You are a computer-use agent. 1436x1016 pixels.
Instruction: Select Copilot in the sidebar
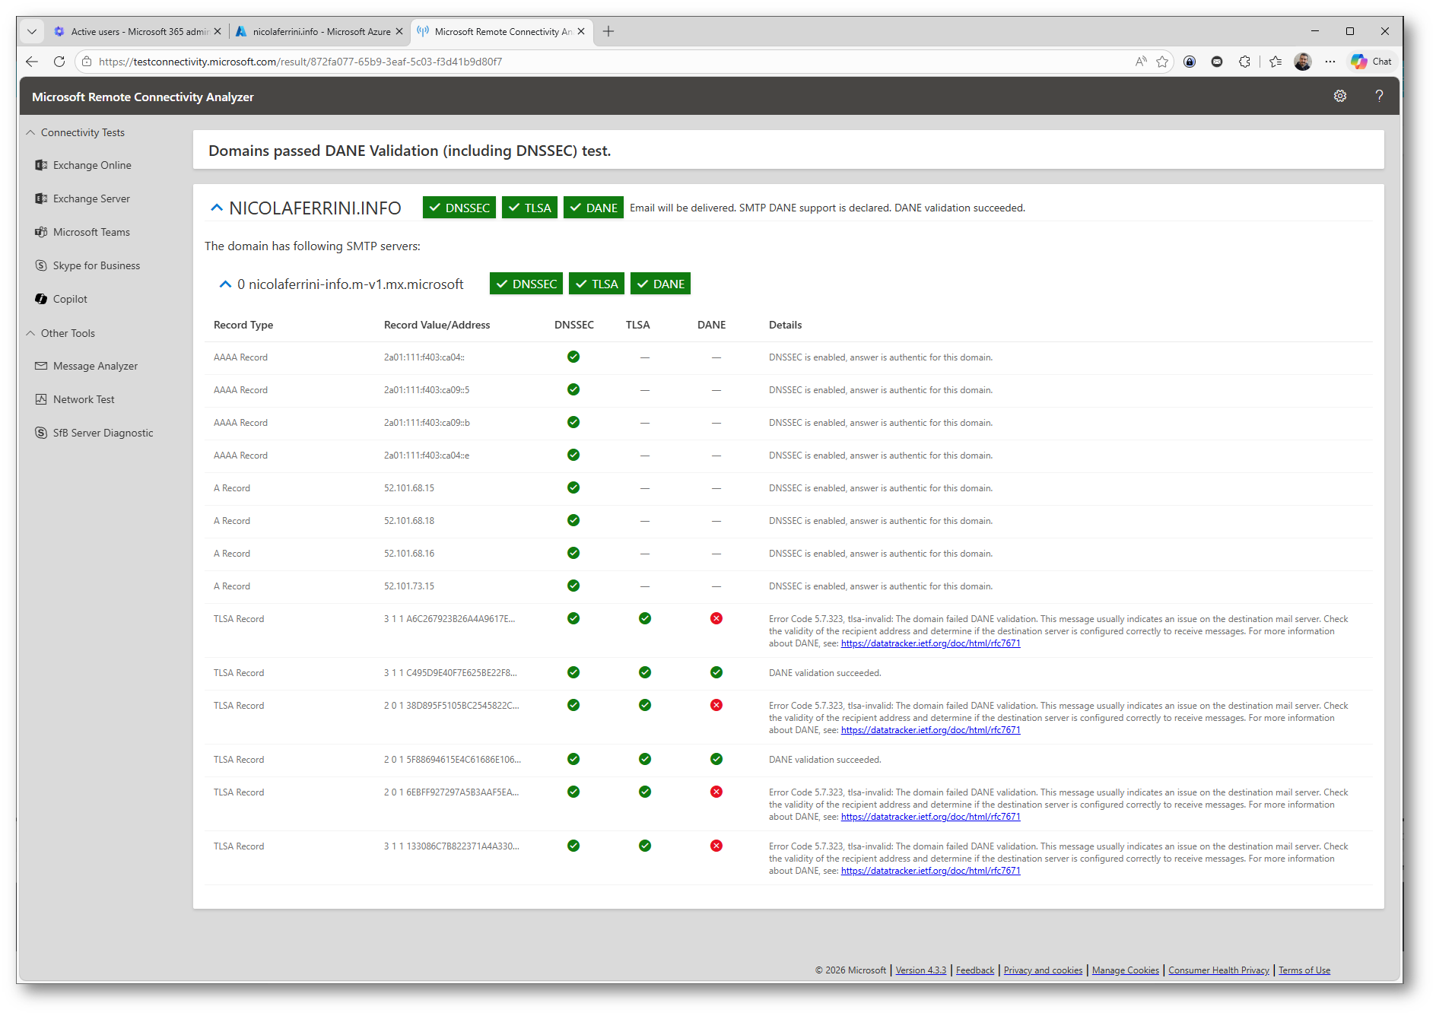point(70,299)
